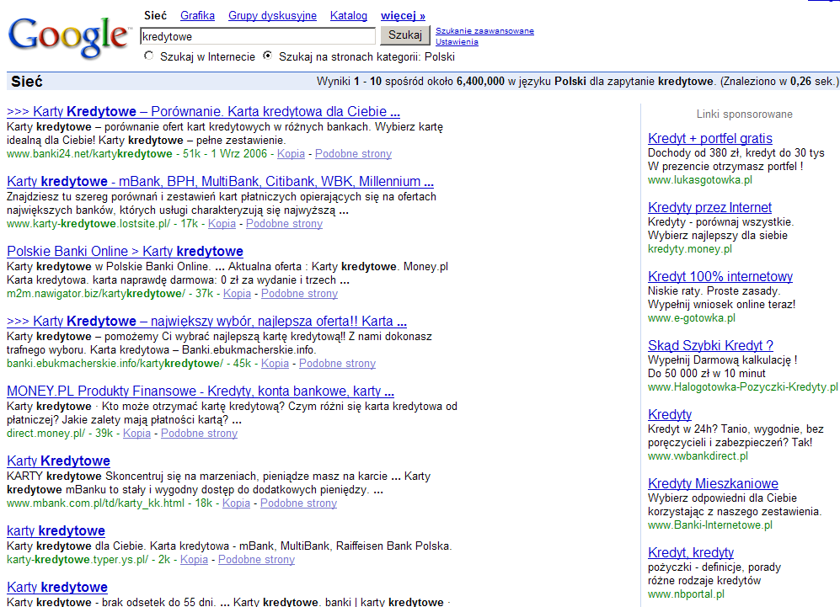Viewport: 840px width, 607px height.
Task: Open the Grafika search tab
Action: pos(197,15)
